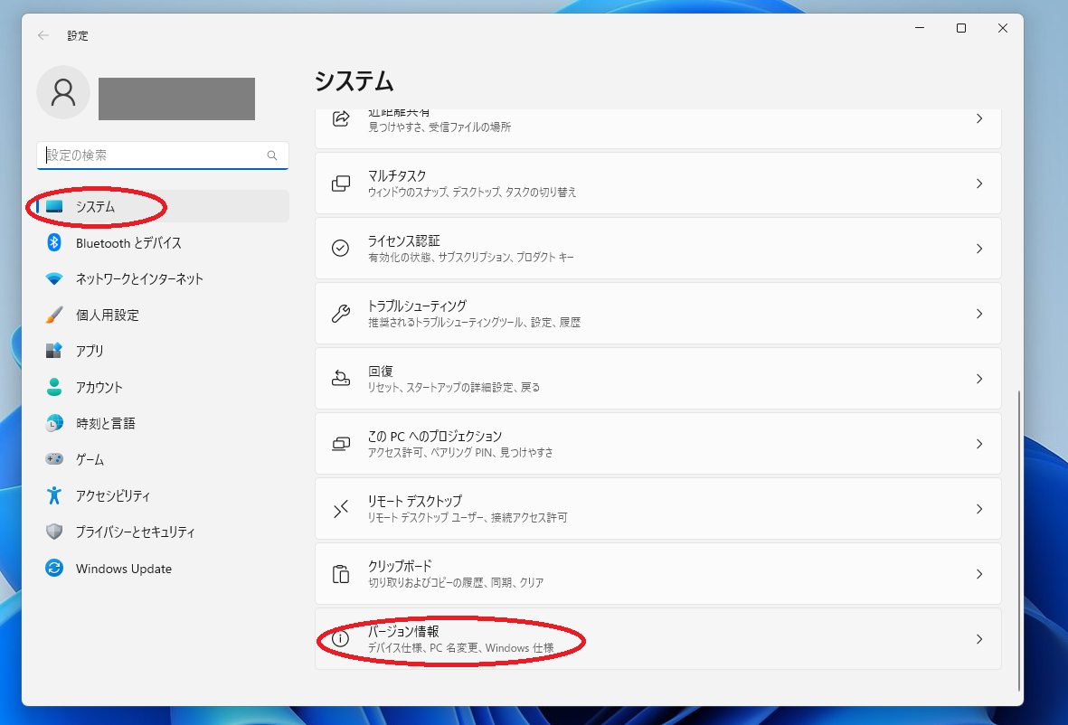Viewport: 1068px width, 725px height.
Task: Select the アクセシビリティ accessibility icon
Action: [x=57, y=495]
